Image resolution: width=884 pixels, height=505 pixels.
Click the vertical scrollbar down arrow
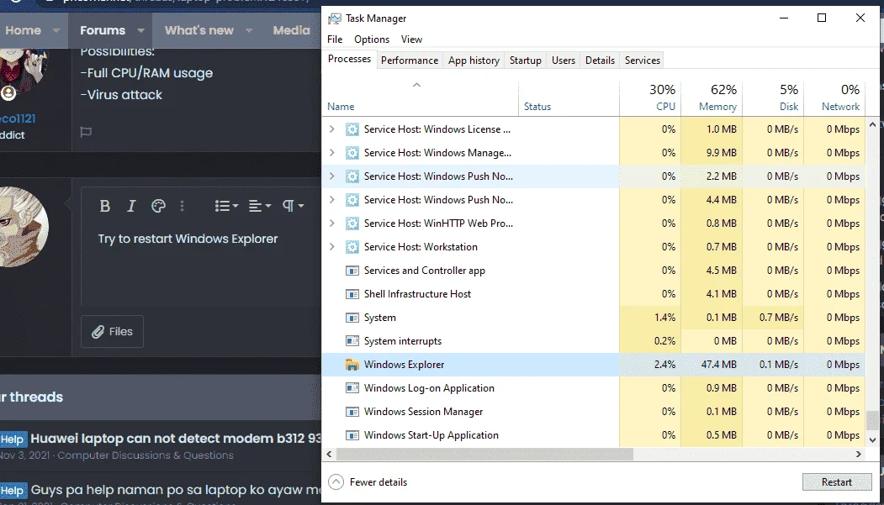872,440
